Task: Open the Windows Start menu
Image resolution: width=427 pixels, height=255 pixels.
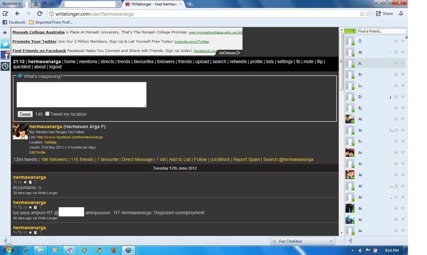Action: (8, 250)
